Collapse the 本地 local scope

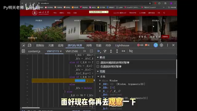(98, 76)
